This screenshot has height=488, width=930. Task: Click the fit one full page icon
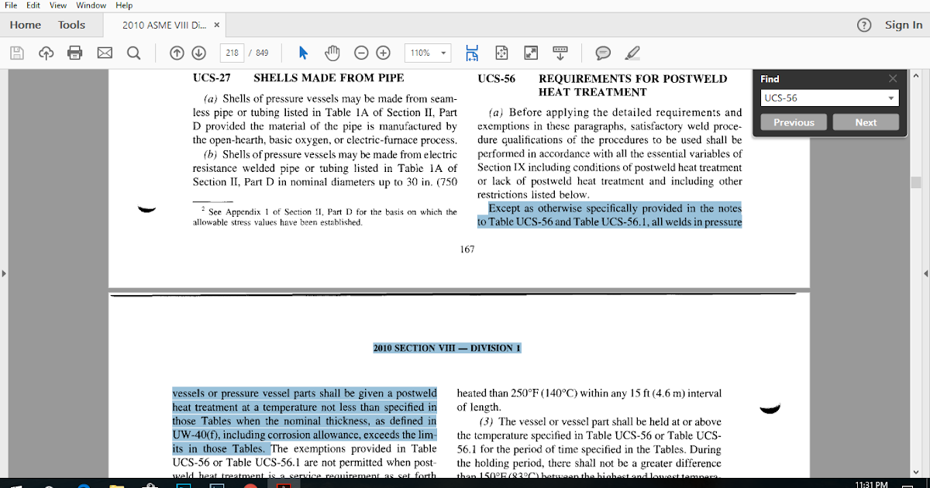coord(501,53)
